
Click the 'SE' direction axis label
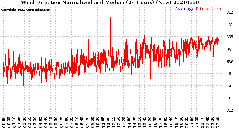tap(230, 86)
